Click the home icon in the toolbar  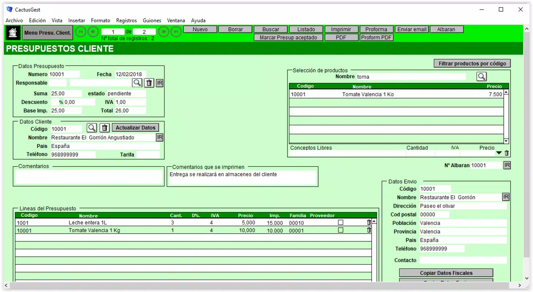pyautogui.click(x=13, y=32)
